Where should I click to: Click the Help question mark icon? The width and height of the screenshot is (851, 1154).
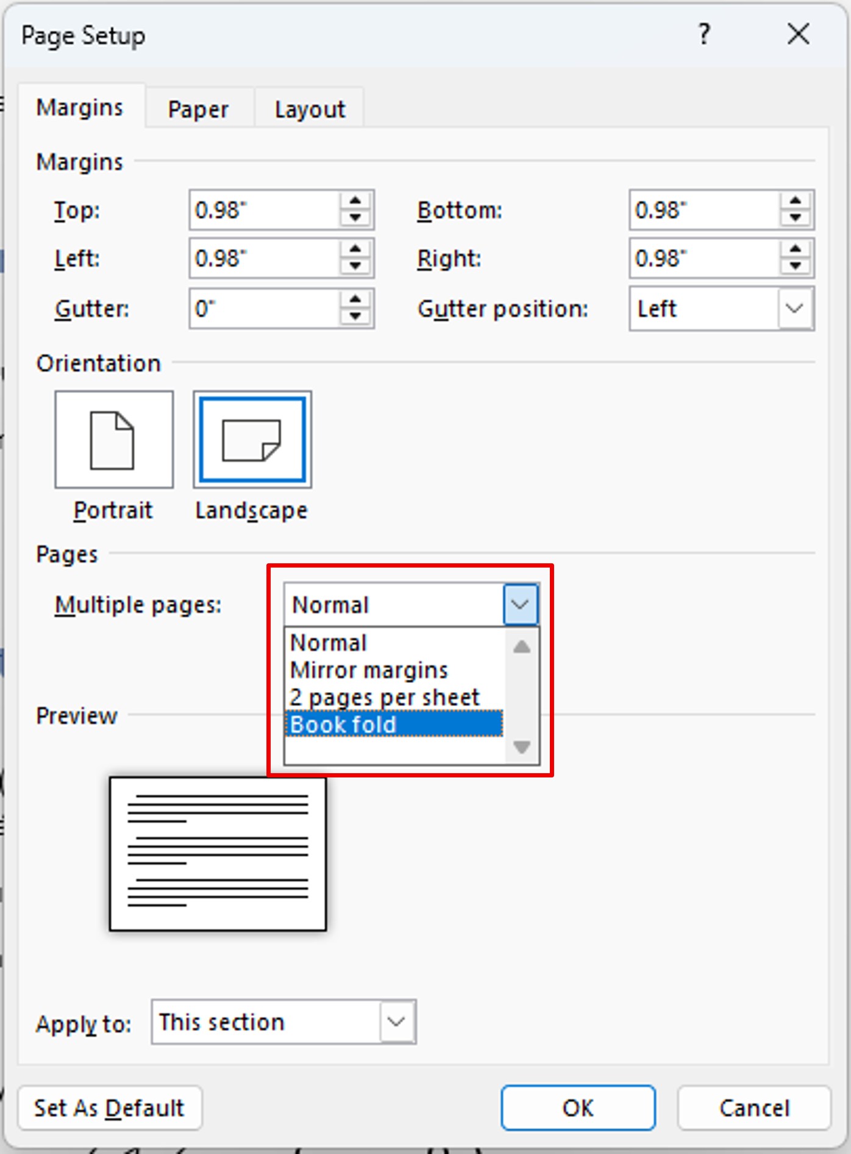click(704, 34)
